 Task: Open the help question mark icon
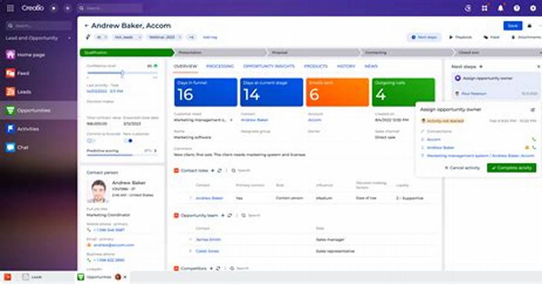coord(517,8)
